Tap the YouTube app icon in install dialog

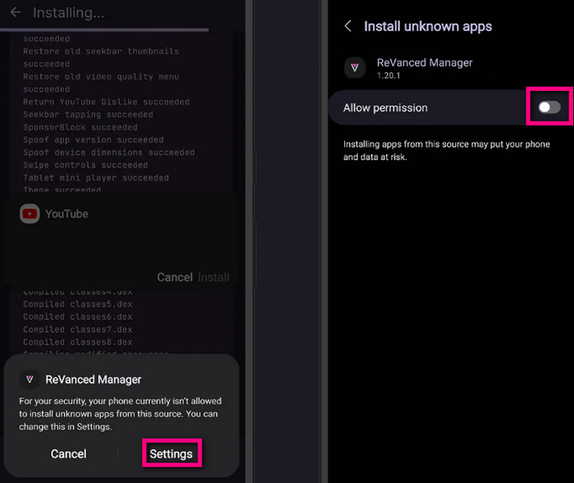pos(30,214)
